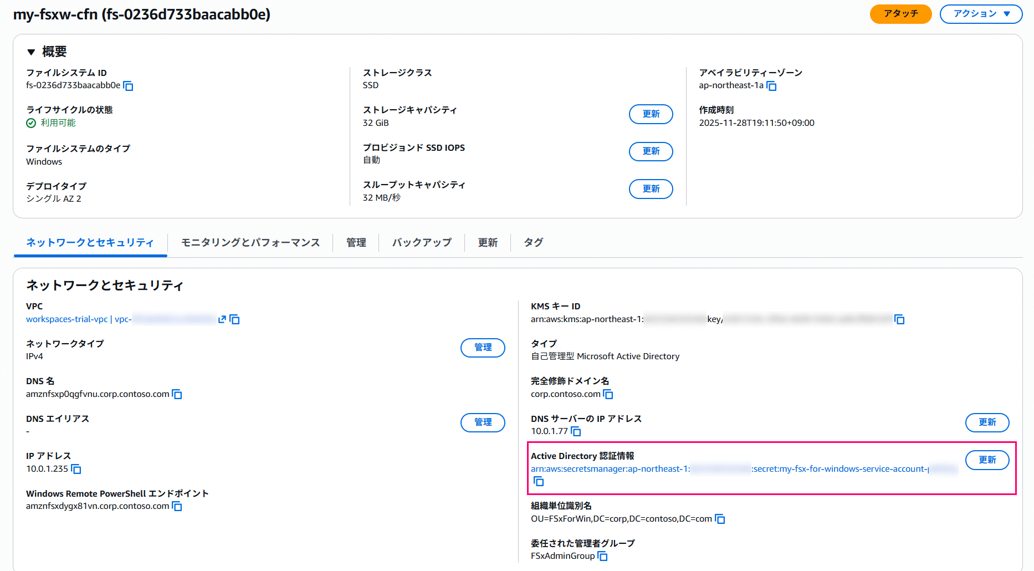Copy the fully qualified domain name corp.contoso.com
Image resolution: width=1034 pixels, height=571 pixels.
click(x=608, y=394)
